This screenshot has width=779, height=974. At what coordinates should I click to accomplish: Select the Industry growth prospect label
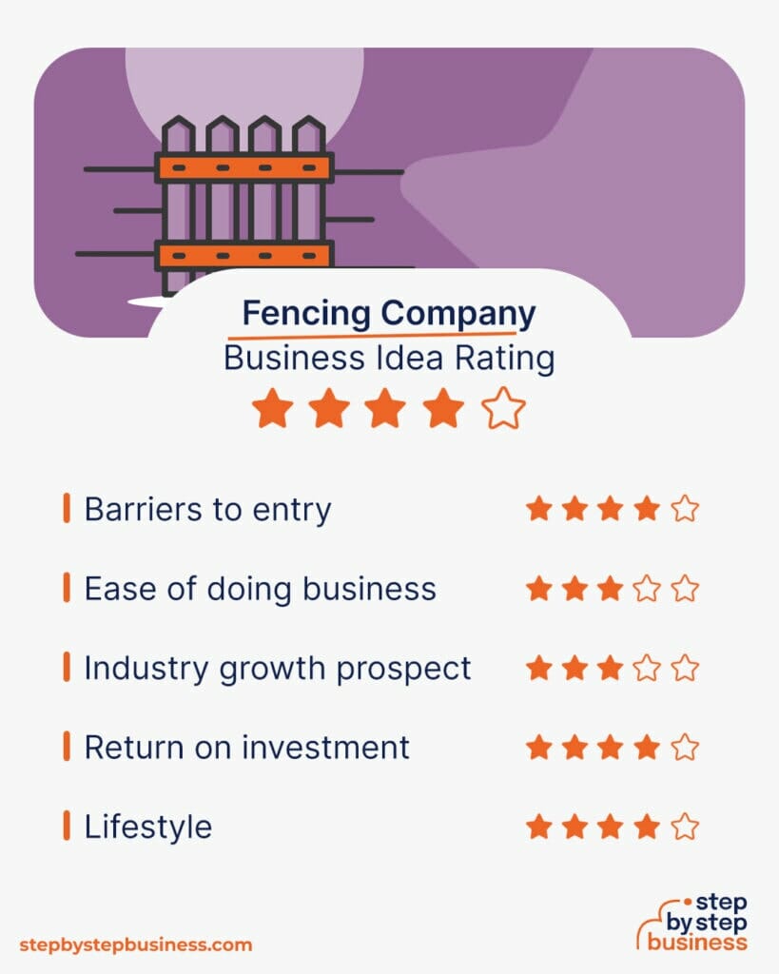(x=277, y=668)
